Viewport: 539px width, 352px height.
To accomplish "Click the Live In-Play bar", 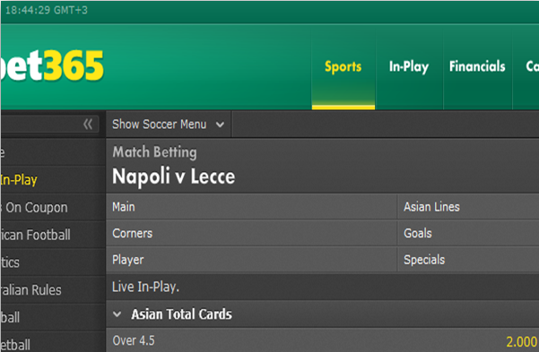I will (x=323, y=287).
